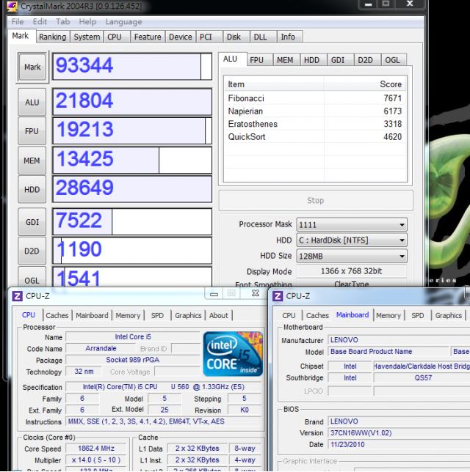
Task: Open Memory tab in left CPU-Z window
Action: pyautogui.click(x=128, y=315)
